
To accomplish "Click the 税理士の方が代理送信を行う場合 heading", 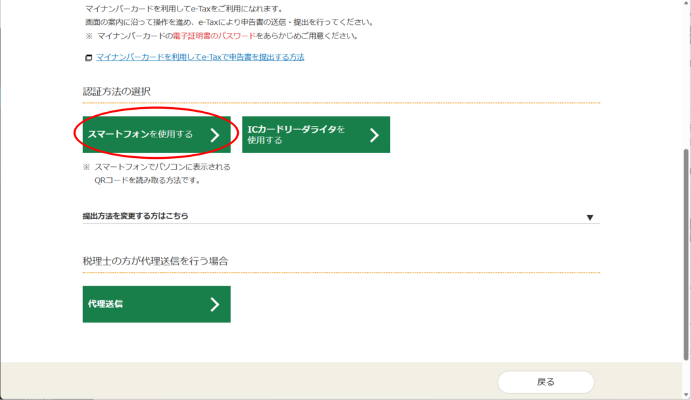I will point(155,261).
